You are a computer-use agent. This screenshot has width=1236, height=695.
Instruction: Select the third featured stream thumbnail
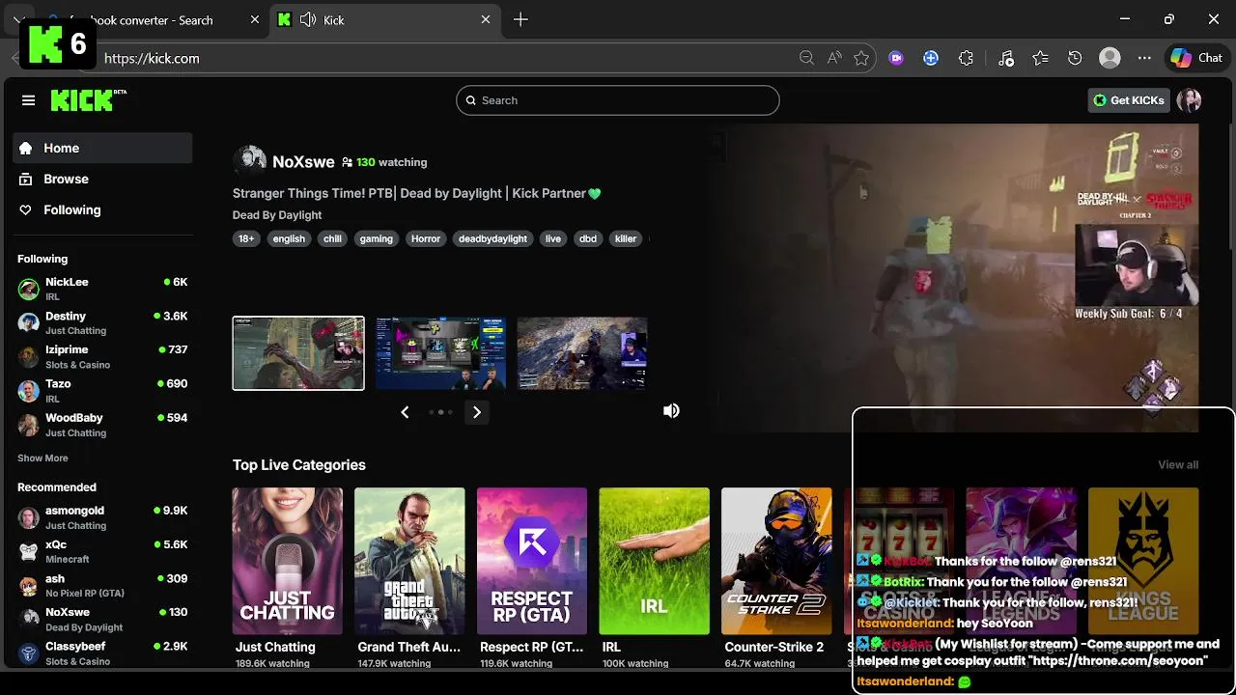582,353
